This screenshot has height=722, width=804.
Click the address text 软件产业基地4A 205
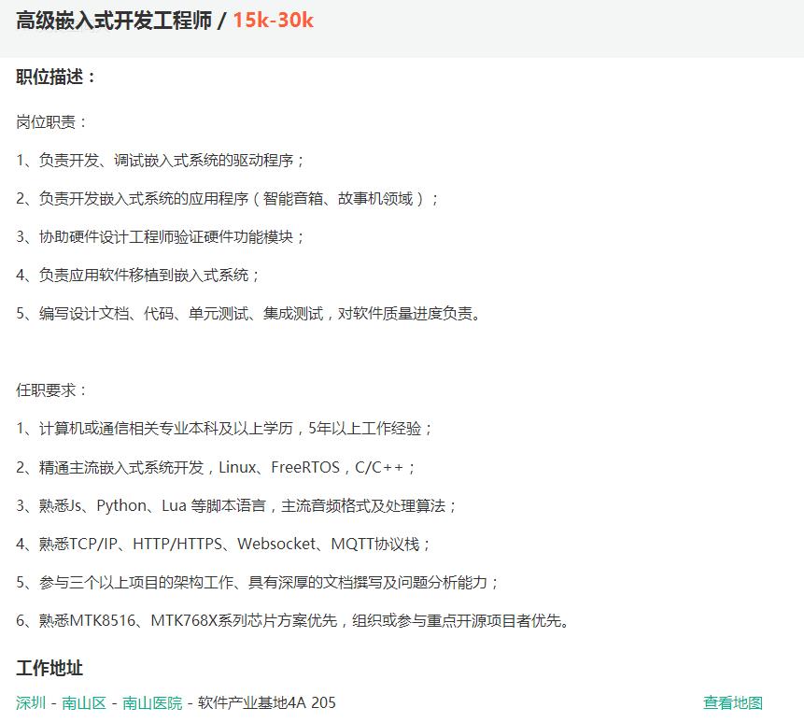click(267, 702)
